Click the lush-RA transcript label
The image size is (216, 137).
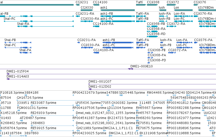click(x=165, y=14)
